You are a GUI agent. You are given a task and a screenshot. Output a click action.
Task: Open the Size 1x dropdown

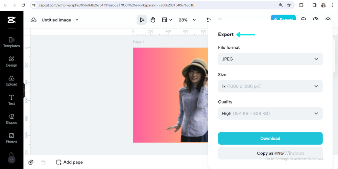click(x=270, y=86)
